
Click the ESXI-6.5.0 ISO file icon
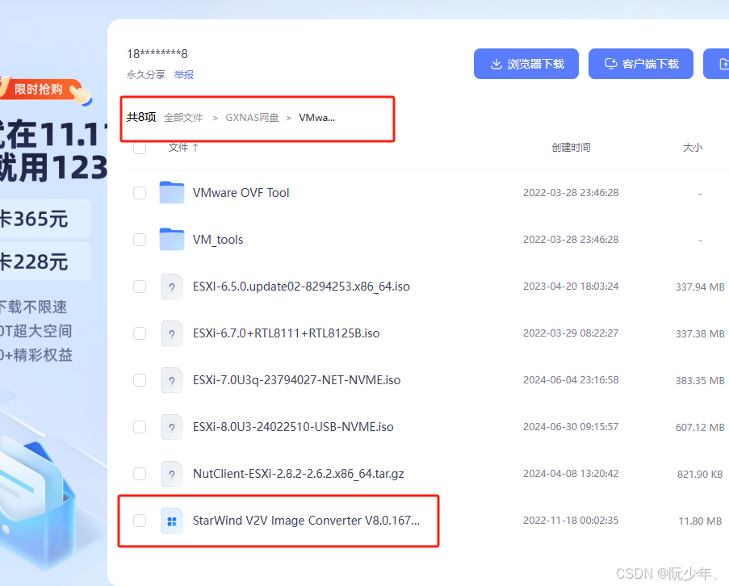click(172, 286)
